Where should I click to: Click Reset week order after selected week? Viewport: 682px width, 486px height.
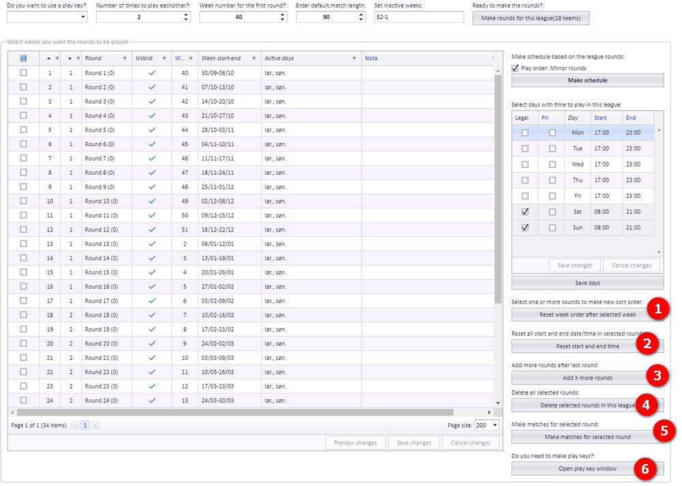click(x=587, y=315)
